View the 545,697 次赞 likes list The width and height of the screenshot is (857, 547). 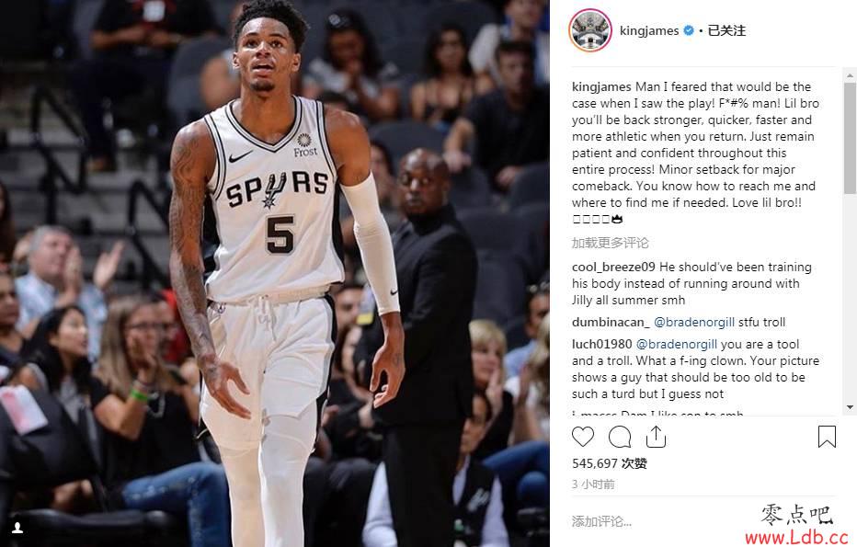click(x=610, y=463)
